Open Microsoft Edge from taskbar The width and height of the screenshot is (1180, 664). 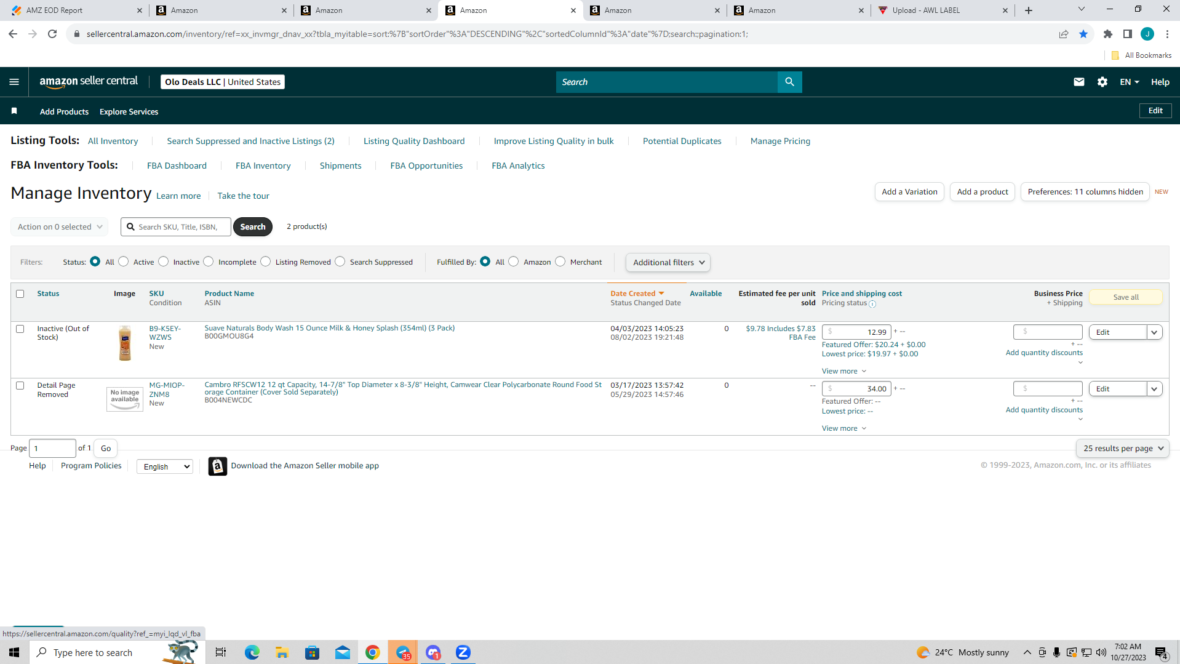tap(252, 652)
